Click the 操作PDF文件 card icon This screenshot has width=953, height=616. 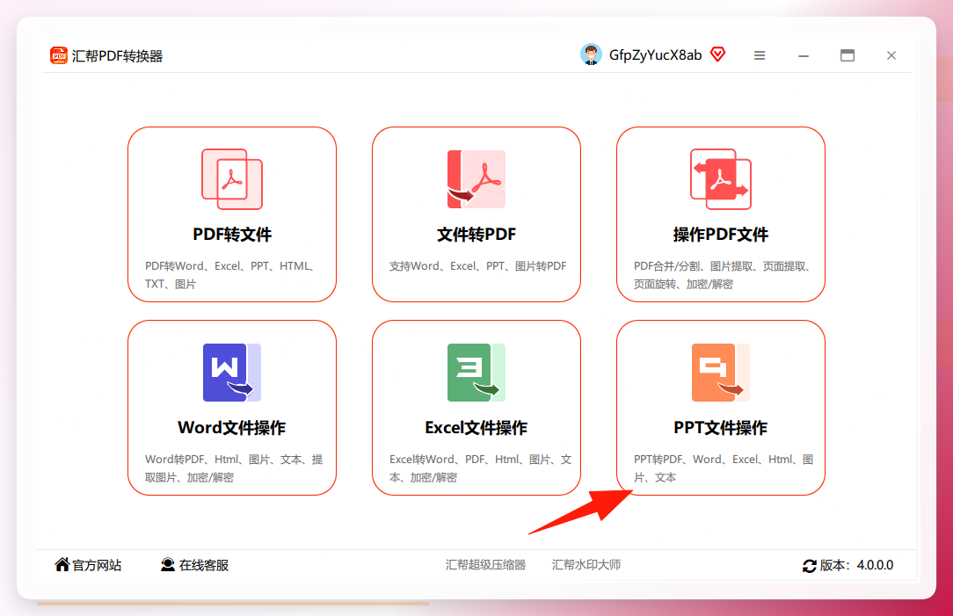[x=721, y=179]
